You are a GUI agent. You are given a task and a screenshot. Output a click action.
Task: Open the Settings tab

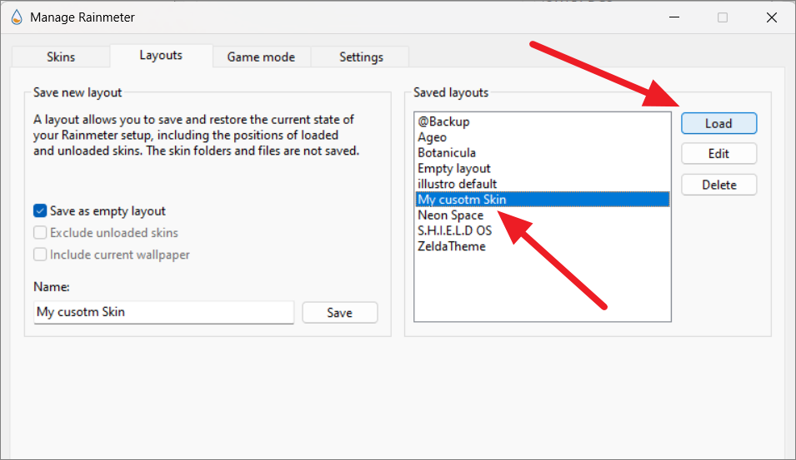(x=361, y=57)
